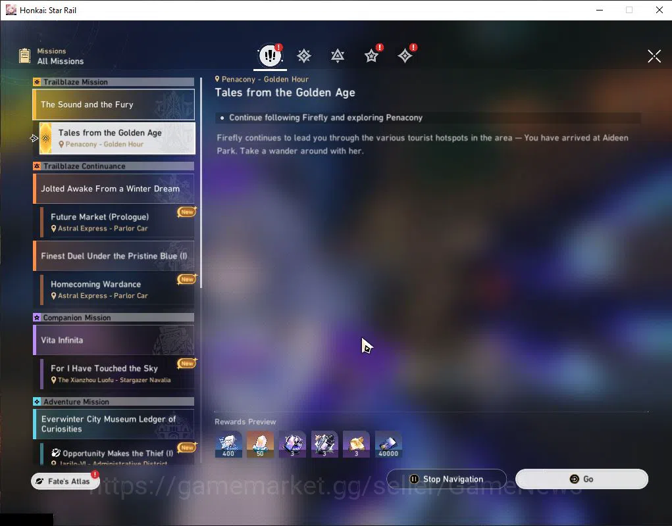
Task: Switch to Trailblaze Mission filter tab
Action: (x=304, y=56)
